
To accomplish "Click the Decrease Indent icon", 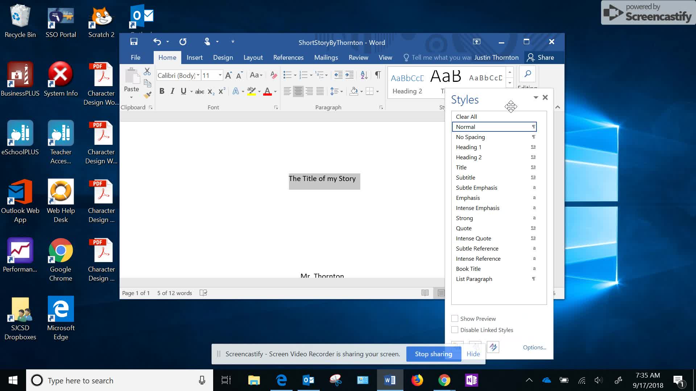I will 338,75.
